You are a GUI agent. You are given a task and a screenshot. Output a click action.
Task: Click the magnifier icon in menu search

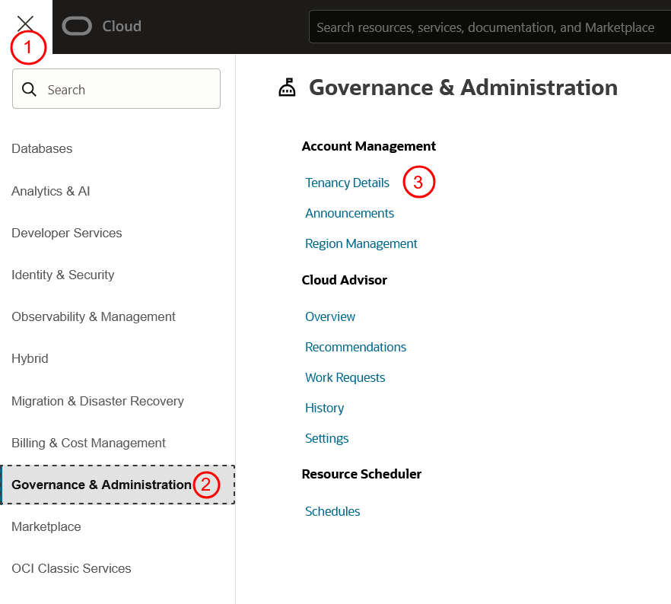point(30,90)
